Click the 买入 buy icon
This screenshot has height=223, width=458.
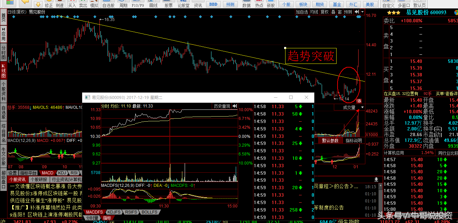point(72,4)
